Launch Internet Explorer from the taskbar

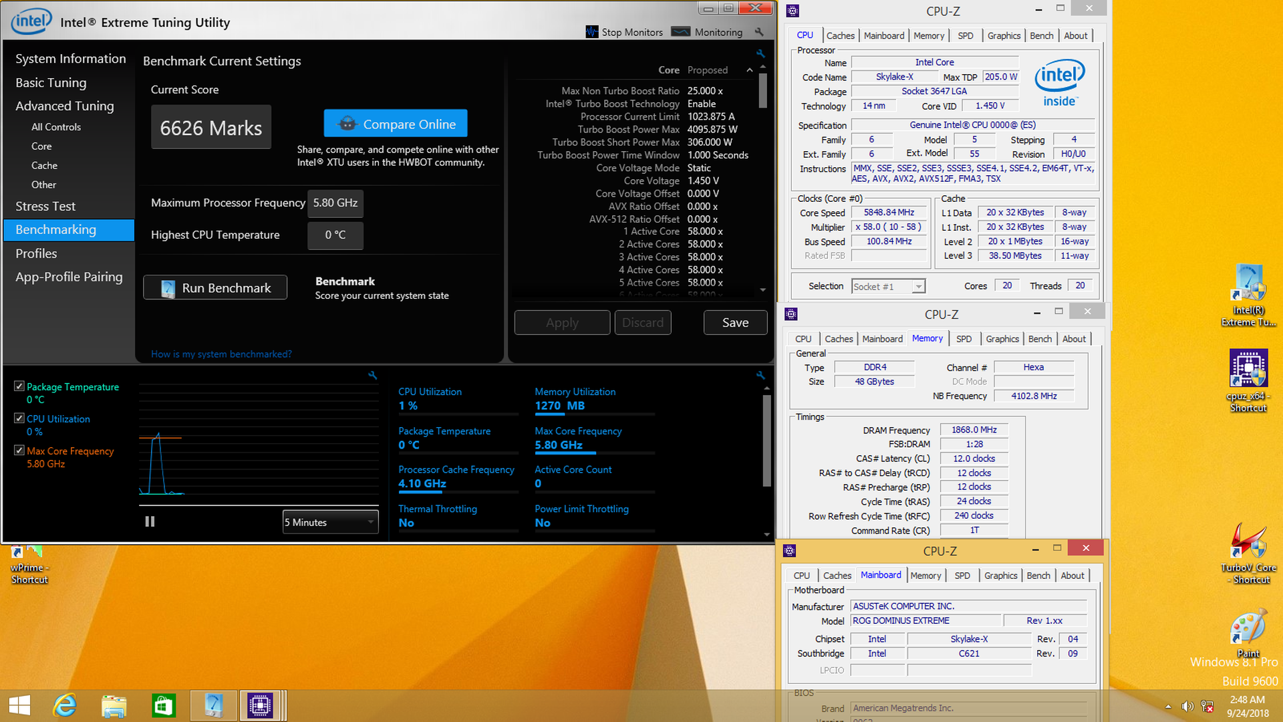pyautogui.click(x=65, y=705)
